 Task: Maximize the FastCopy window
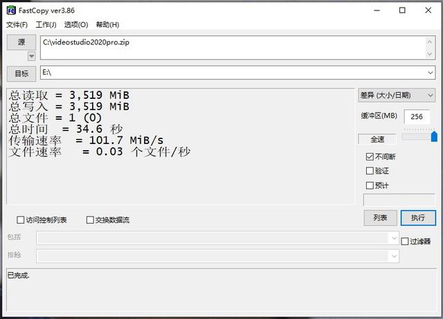click(402, 10)
